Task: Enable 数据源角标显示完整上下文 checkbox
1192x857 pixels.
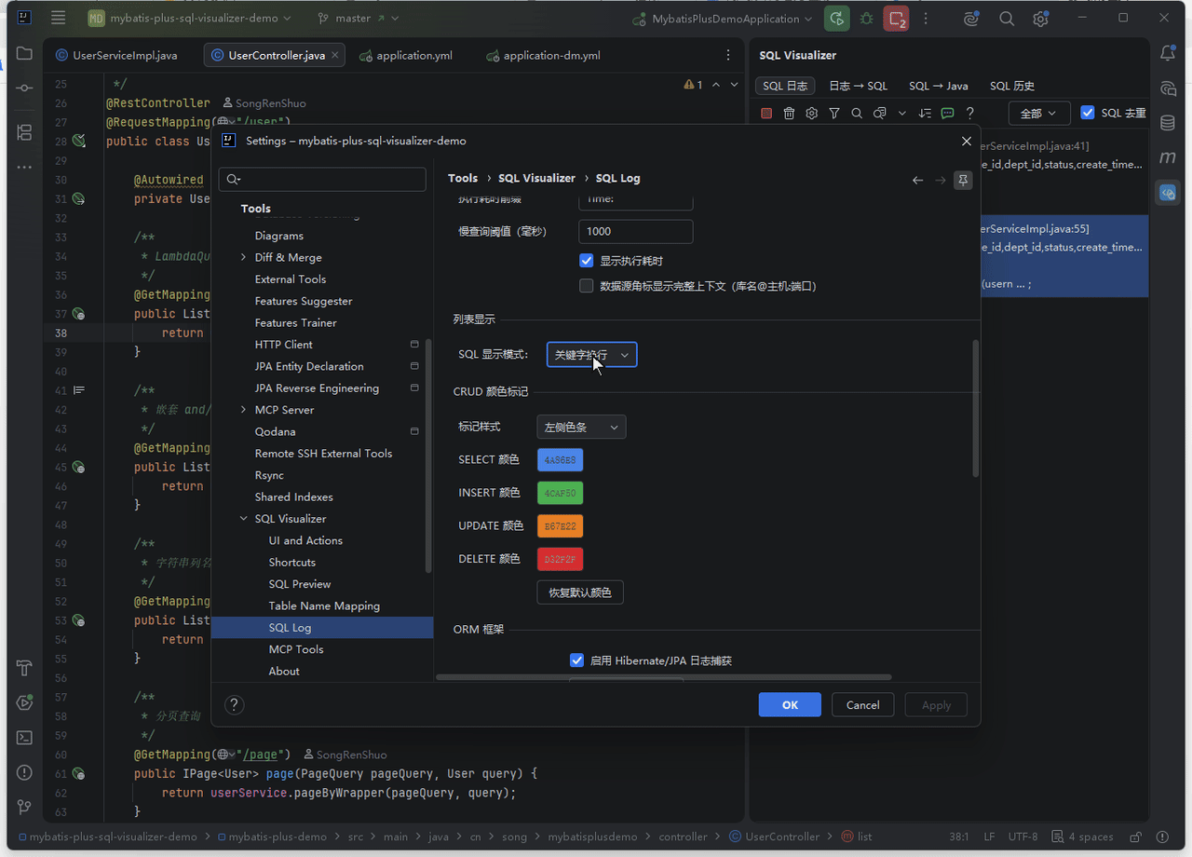Action: (586, 286)
